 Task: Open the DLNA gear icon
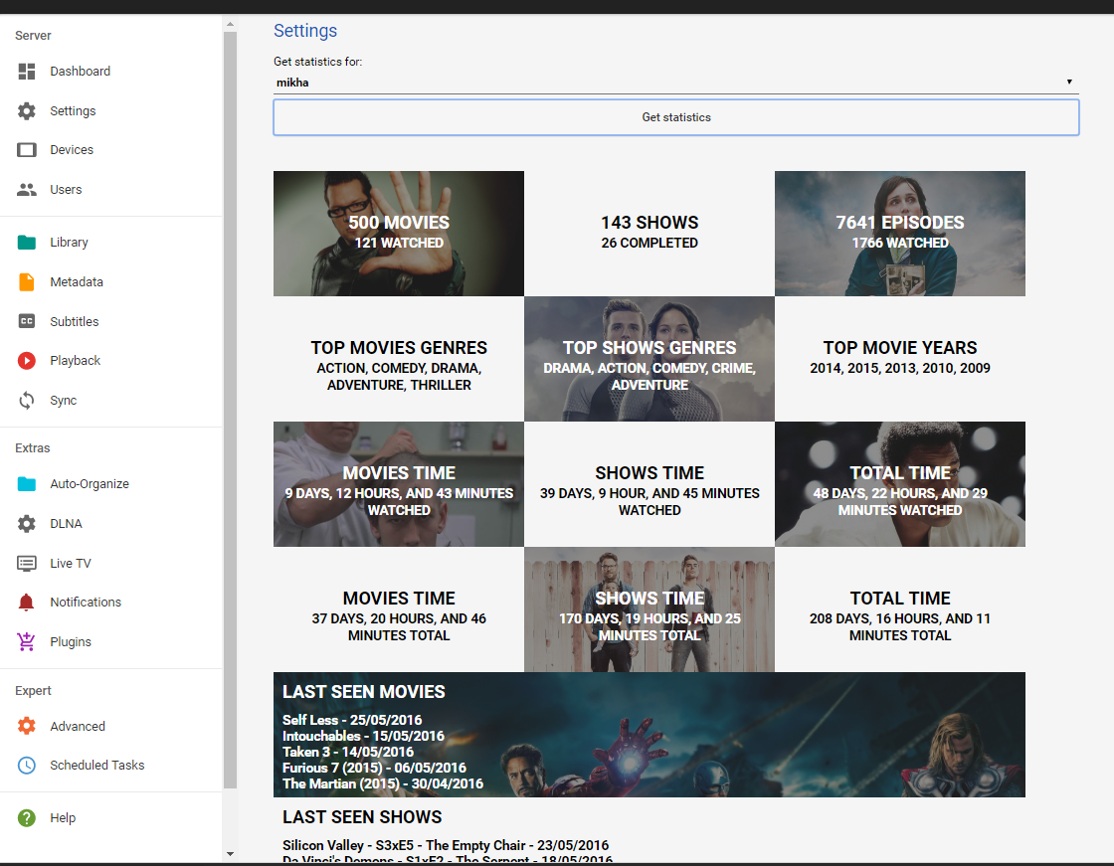click(x=26, y=524)
